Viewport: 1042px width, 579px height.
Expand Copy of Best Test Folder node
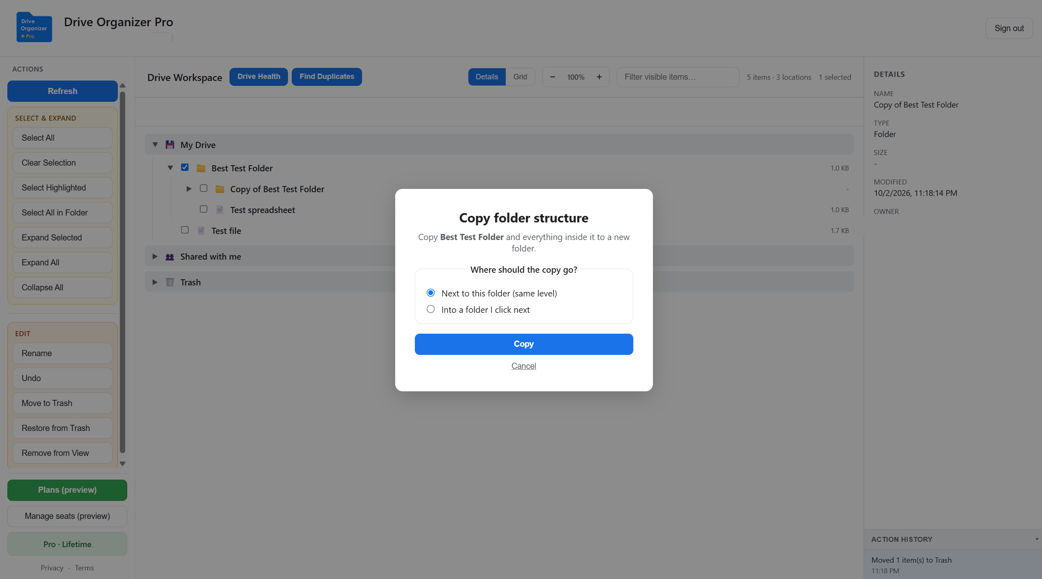[x=189, y=189]
